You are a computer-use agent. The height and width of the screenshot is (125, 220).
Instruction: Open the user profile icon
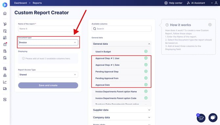coord(216,3)
